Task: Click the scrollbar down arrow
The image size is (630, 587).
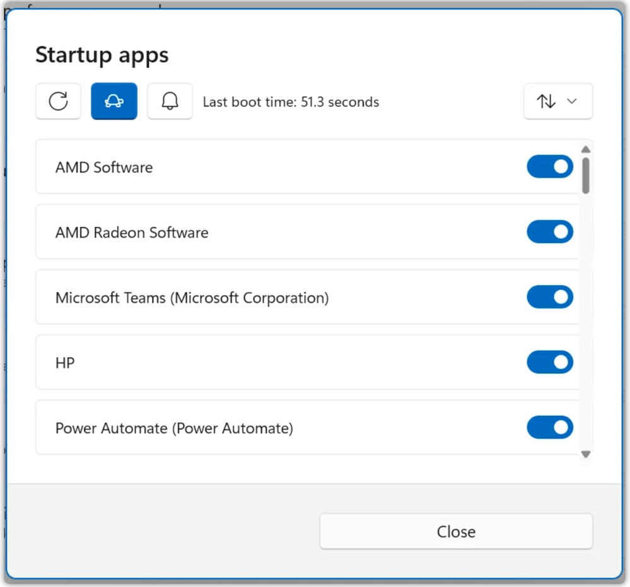Action: [x=585, y=454]
